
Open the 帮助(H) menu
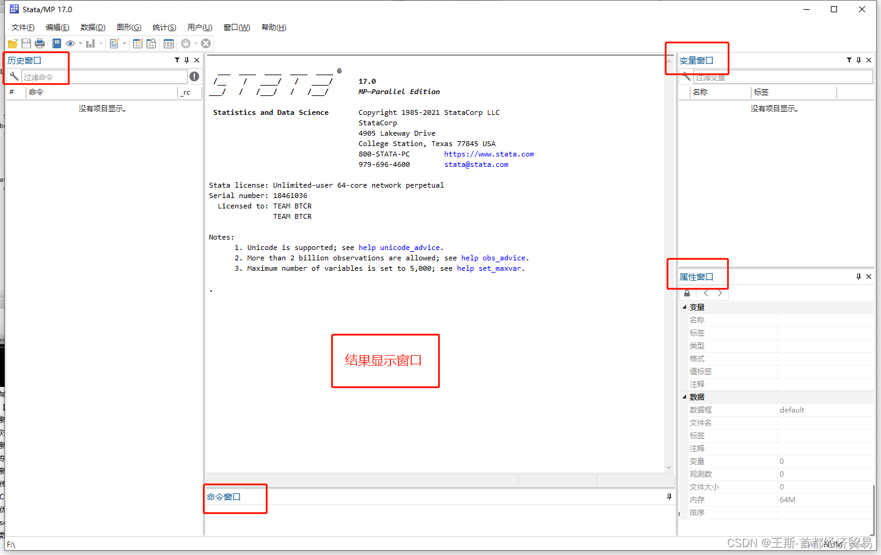tap(274, 28)
